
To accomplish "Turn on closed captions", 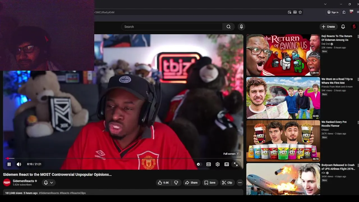I will [x=209, y=164].
